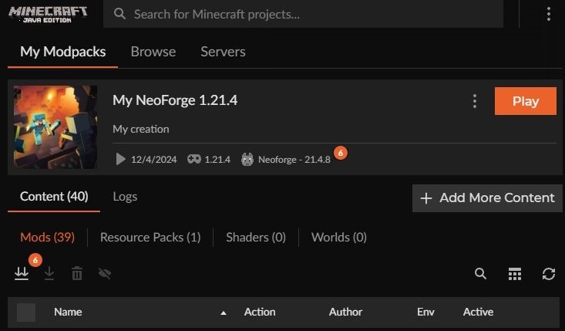
Task: Sort by Name column arrow
Action: (224, 312)
